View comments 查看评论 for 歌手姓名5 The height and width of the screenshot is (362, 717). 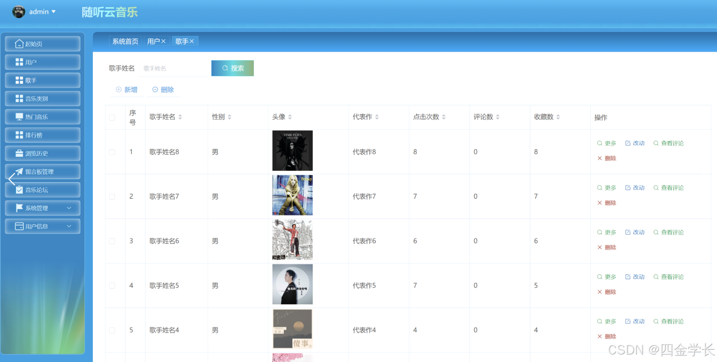click(668, 277)
